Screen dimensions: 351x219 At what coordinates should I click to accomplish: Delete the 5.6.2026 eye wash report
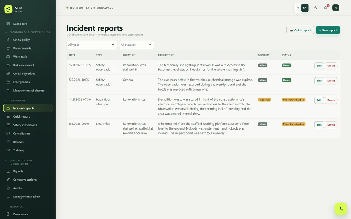pyautogui.click(x=331, y=81)
